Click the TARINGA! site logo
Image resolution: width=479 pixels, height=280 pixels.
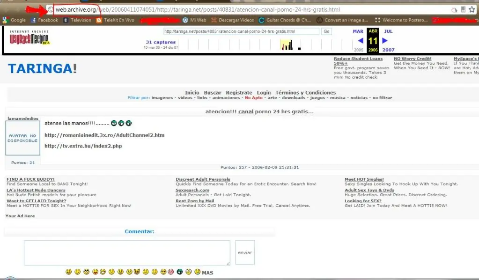[x=42, y=68]
